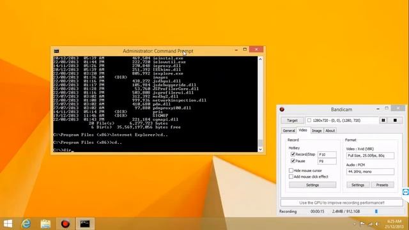The image size is (409, 230).
Task: Enable Add mouse click effect option
Action: tap(291, 176)
